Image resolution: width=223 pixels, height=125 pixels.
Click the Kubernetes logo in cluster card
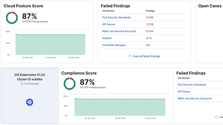[29, 102]
